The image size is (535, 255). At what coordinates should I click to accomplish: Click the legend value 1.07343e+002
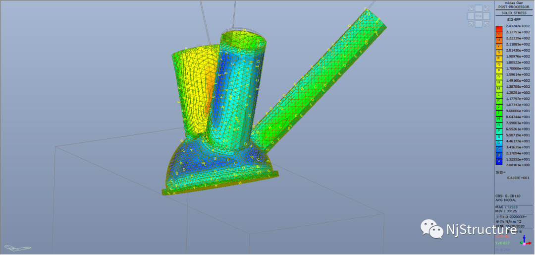518,105
